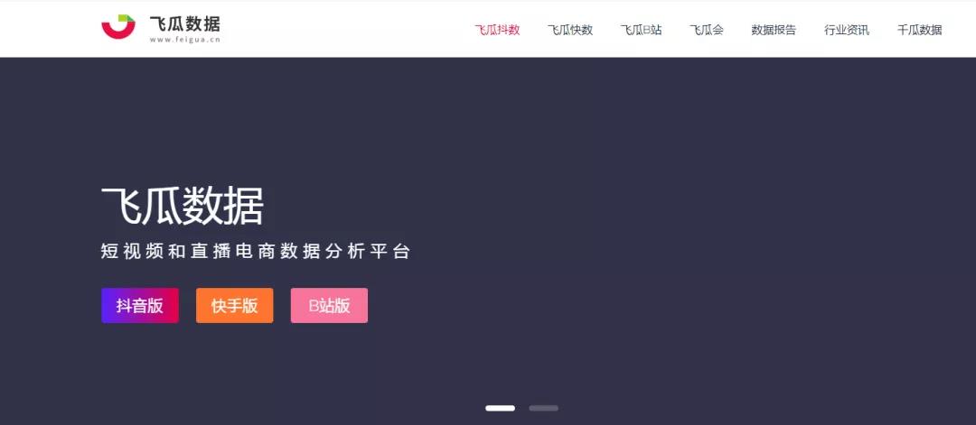The image size is (976, 425).
Task: Go to the 飞瓜快数 menu item
Action: (570, 30)
